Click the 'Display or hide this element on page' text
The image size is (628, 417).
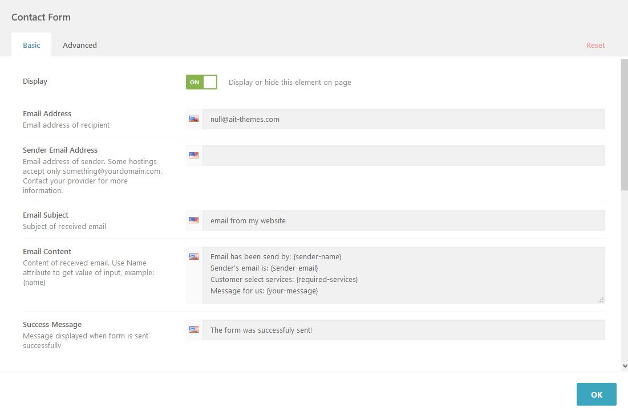[x=290, y=83]
